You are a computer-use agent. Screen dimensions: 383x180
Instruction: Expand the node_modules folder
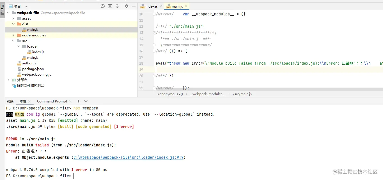coord(13,35)
